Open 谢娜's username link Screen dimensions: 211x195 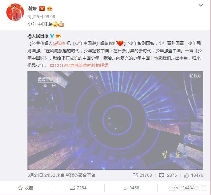coord(32,8)
